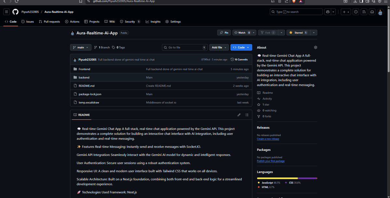390x198 pixels.
Task: Switch to the Pull requests tab
Action: (49, 21)
